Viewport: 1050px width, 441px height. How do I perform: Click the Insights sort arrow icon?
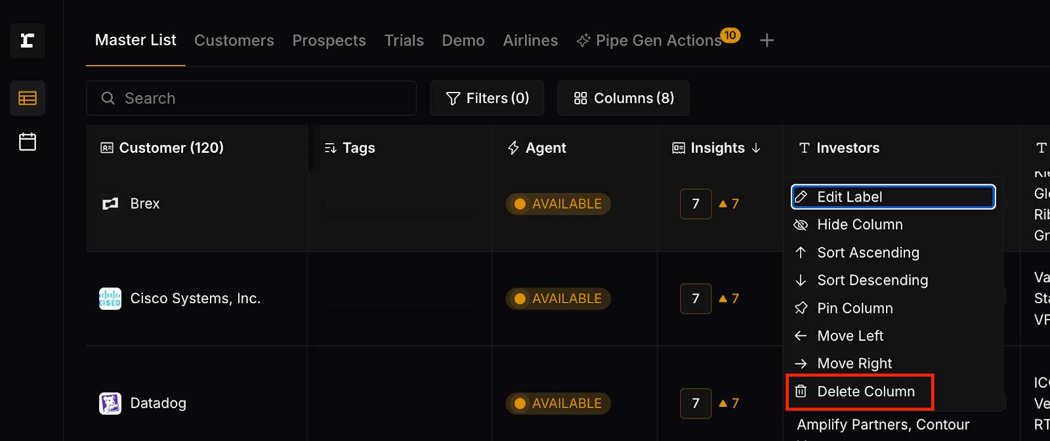point(756,148)
